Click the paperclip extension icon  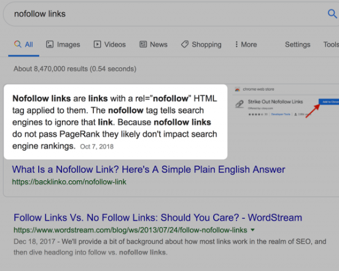(x=240, y=104)
